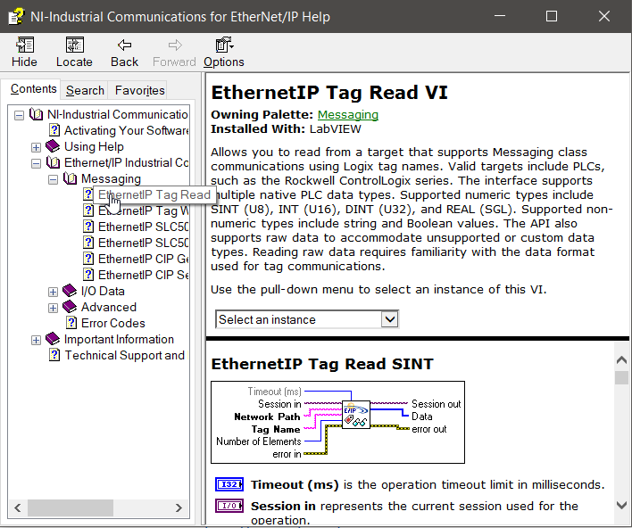Click the Forward toolbar arrow
This screenshot has width=632, height=528.
[175, 45]
